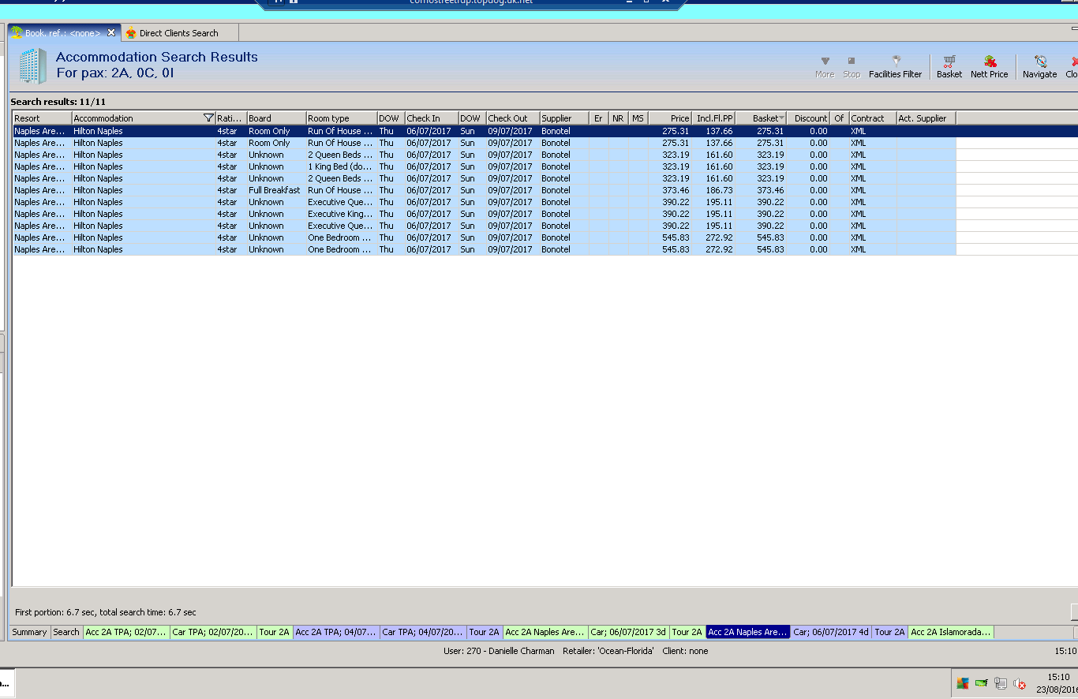Image resolution: width=1078 pixels, height=699 pixels.
Task: Open the Summary tab at the bottom
Action: (29, 632)
